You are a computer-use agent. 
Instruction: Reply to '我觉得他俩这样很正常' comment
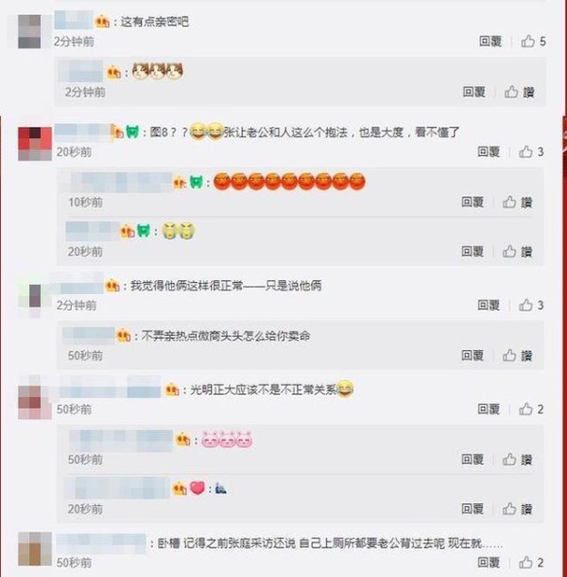point(489,306)
